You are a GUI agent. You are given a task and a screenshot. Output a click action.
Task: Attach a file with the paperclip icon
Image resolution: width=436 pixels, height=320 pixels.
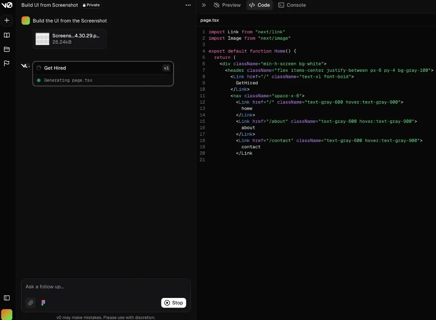click(30, 303)
